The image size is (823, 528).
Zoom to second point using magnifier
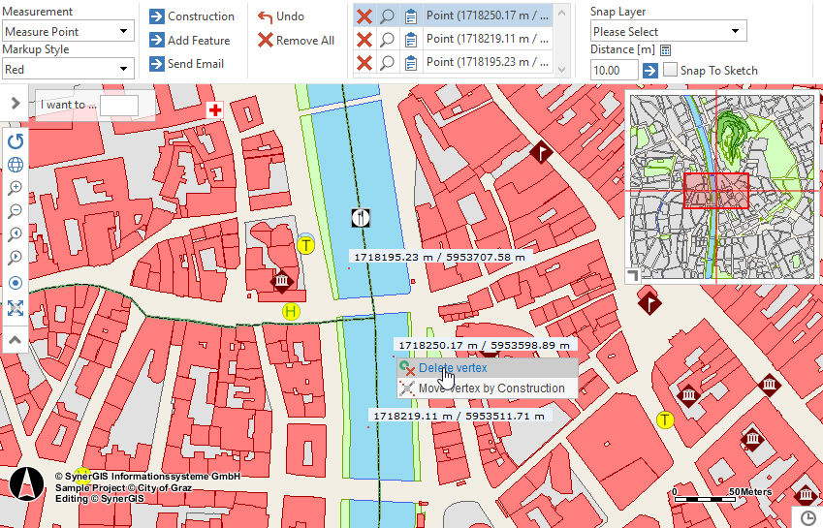(x=387, y=40)
